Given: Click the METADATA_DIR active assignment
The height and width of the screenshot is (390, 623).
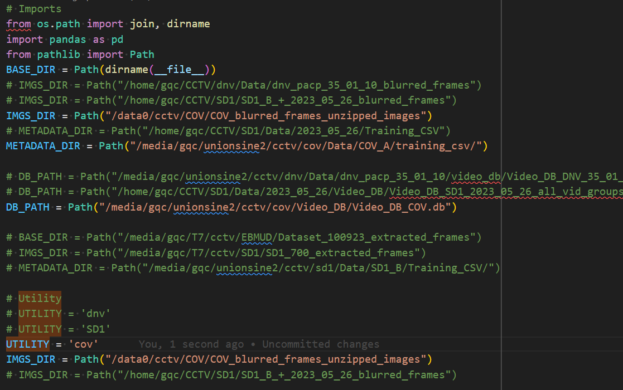Looking at the screenshot, I should [43, 146].
